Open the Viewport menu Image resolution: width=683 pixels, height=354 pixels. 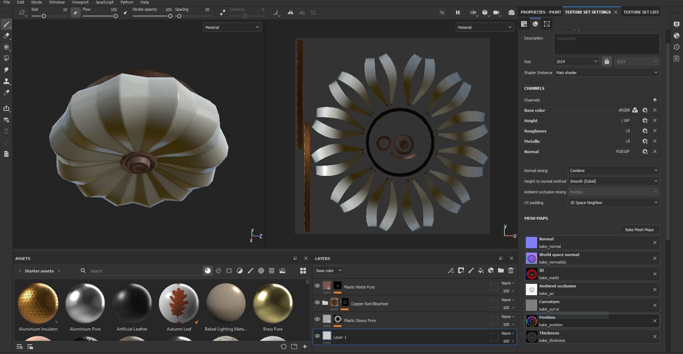pyautogui.click(x=80, y=2)
